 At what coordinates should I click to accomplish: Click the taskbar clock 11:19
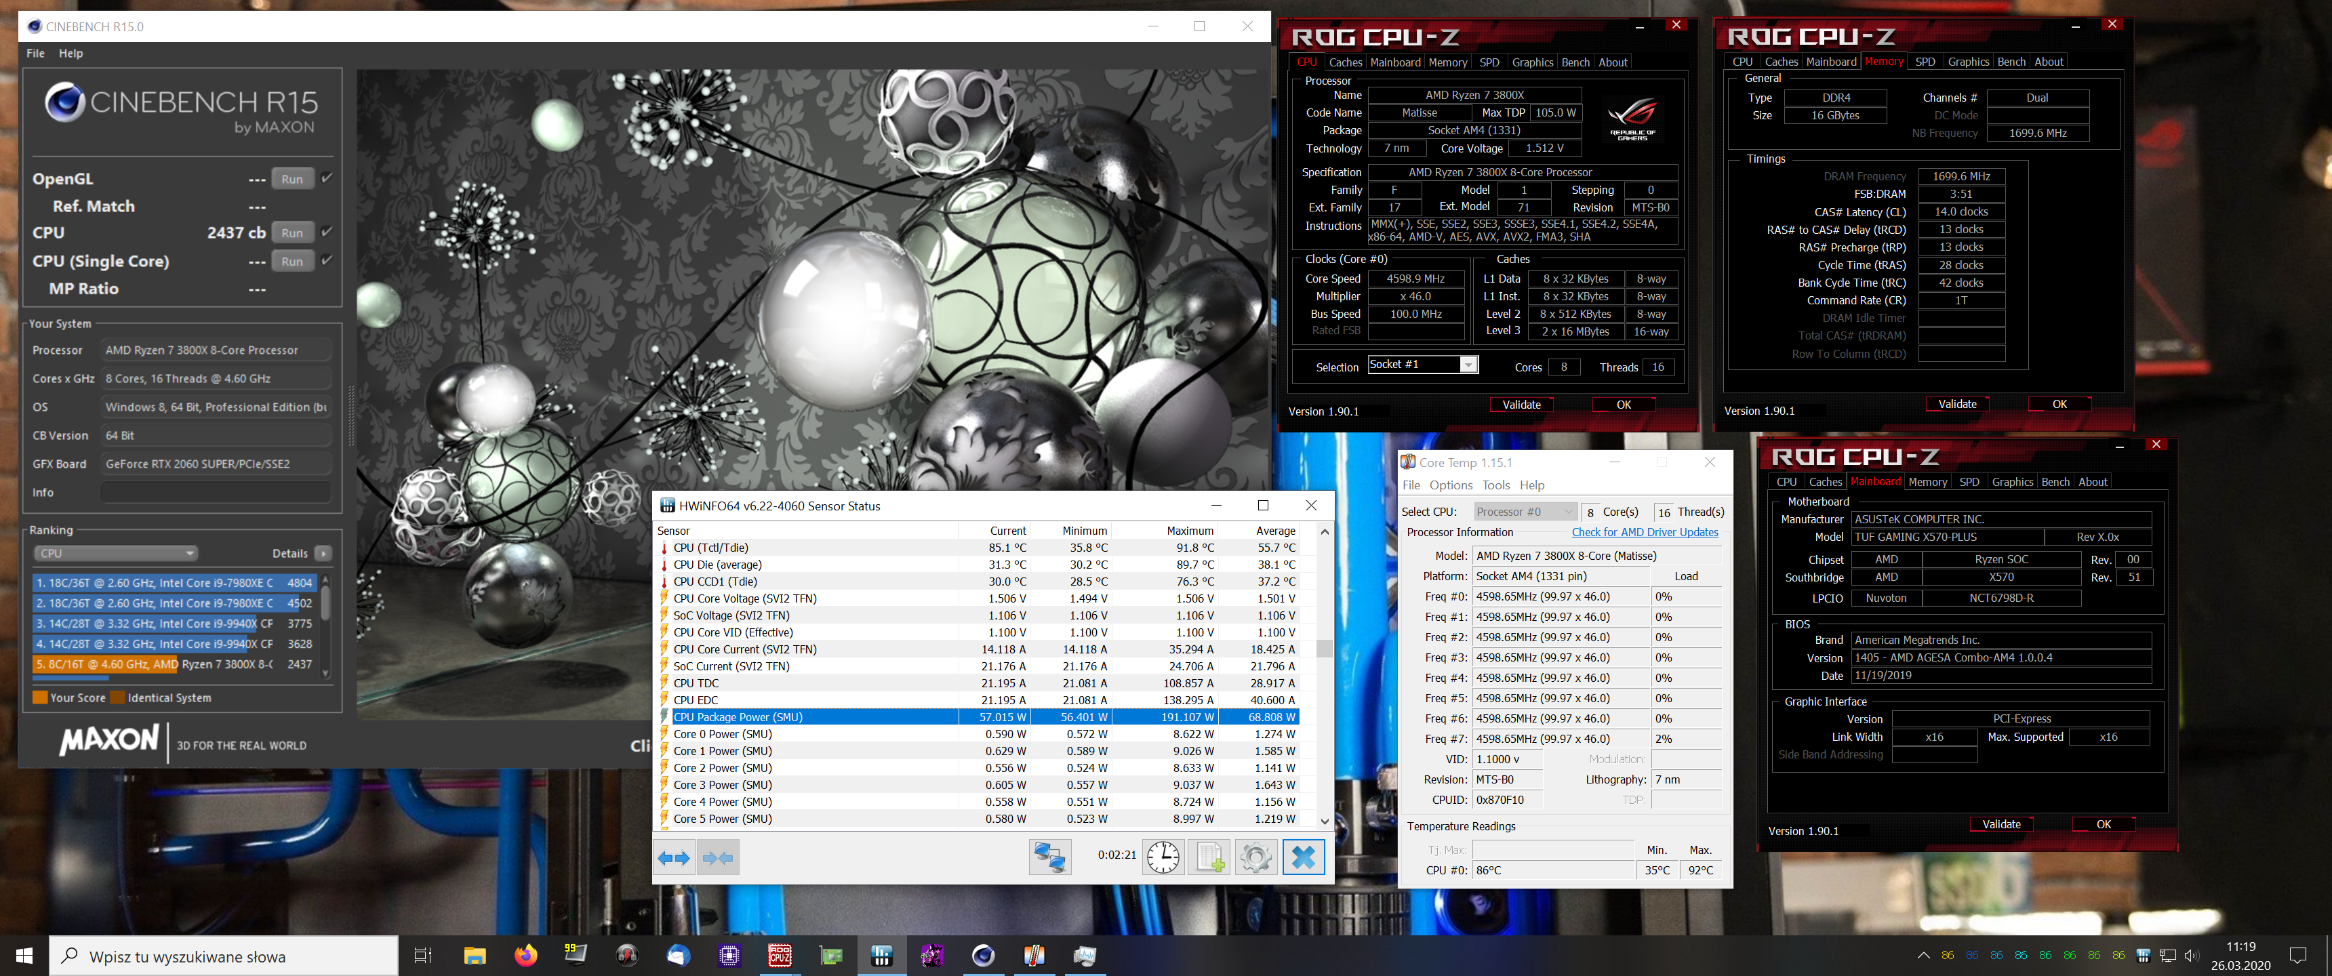tap(2240, 946)
